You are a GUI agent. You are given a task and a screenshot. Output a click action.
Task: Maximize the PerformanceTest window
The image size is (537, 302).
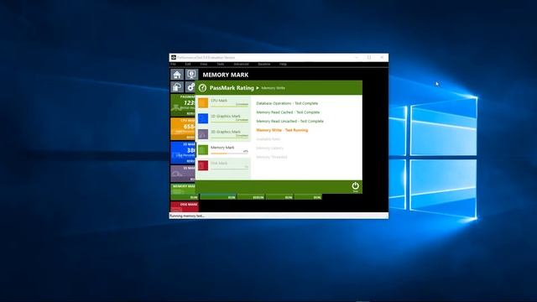tap(369, 58)
